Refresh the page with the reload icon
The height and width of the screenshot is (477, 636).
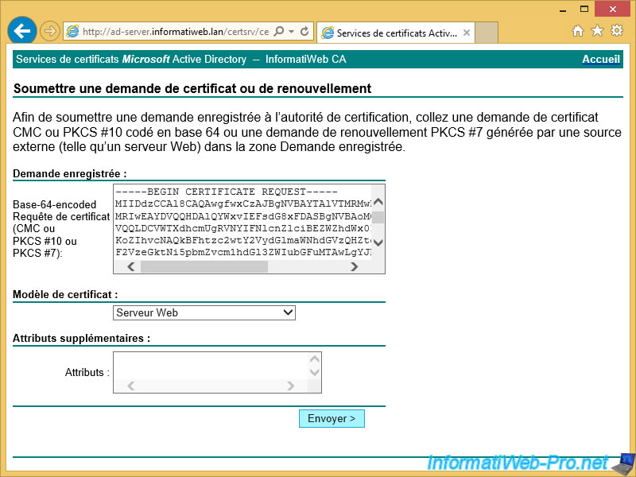click(304, 31)
